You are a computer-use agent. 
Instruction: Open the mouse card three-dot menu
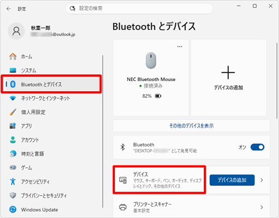[180, 46]
